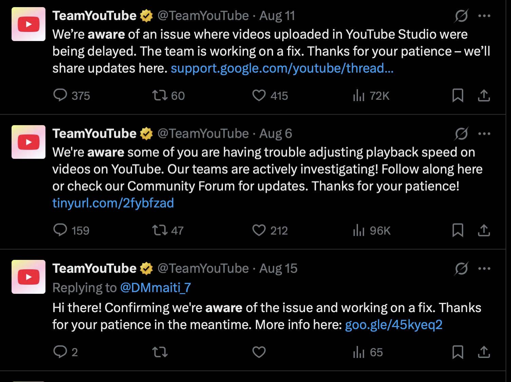Visit @DMmaiti_7 profile mention
The width and height of the screenshot is (511, 382).
156,288
